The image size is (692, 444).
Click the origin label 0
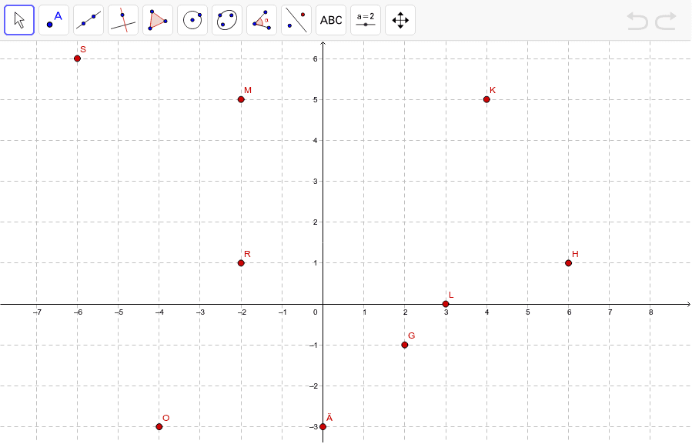tap(315, 312)
